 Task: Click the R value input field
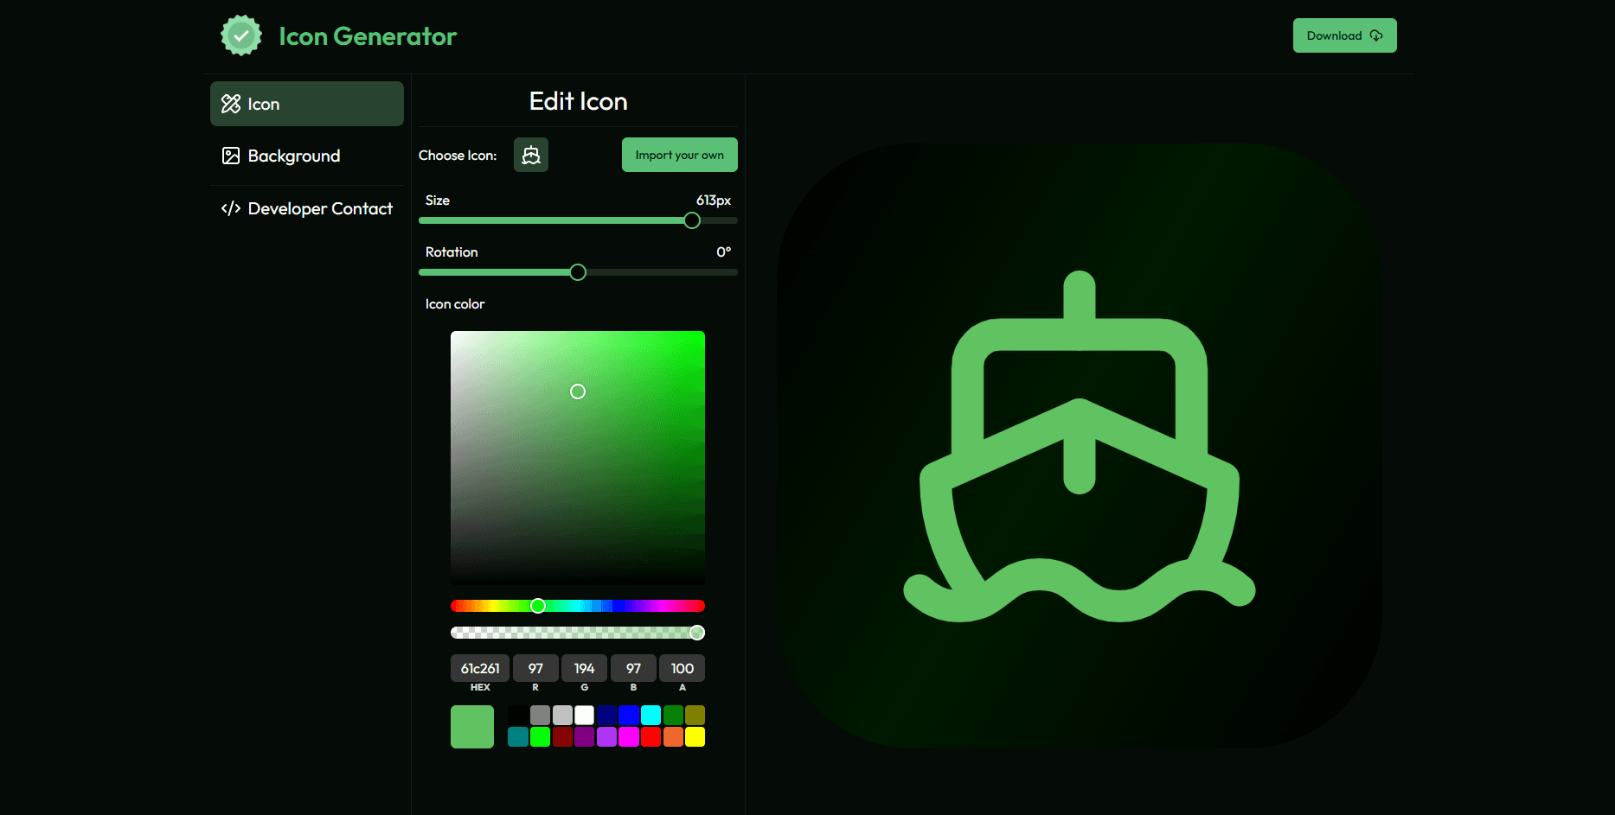point(535,668)
